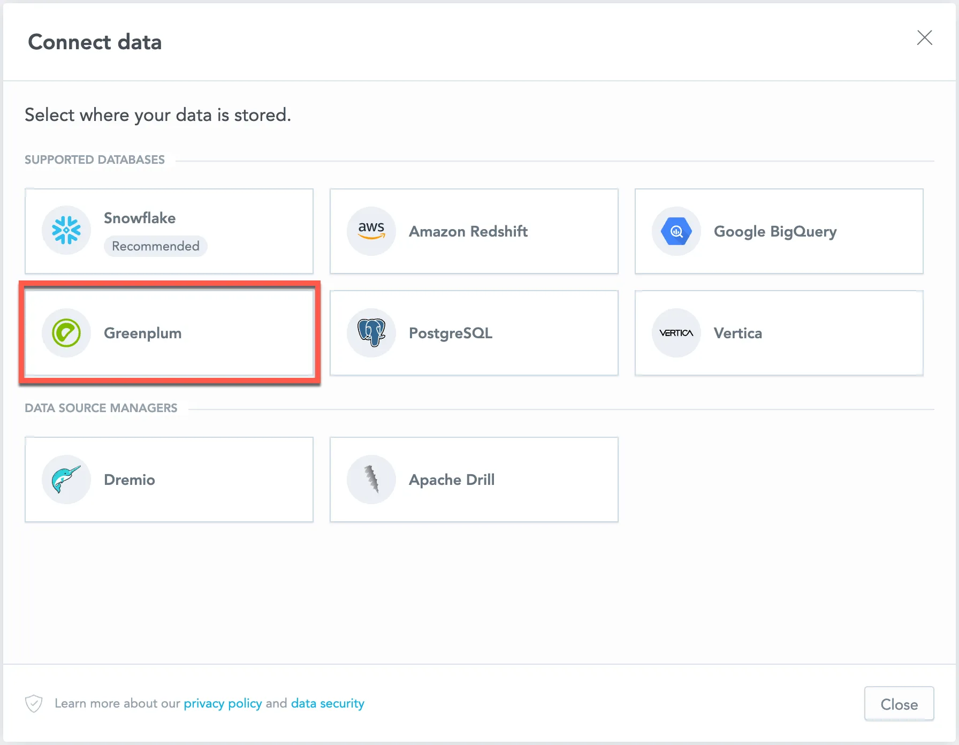Screen dimensions: 959x745
Task: Click the Dremio narwhal icon
Action: pos(66,480)
